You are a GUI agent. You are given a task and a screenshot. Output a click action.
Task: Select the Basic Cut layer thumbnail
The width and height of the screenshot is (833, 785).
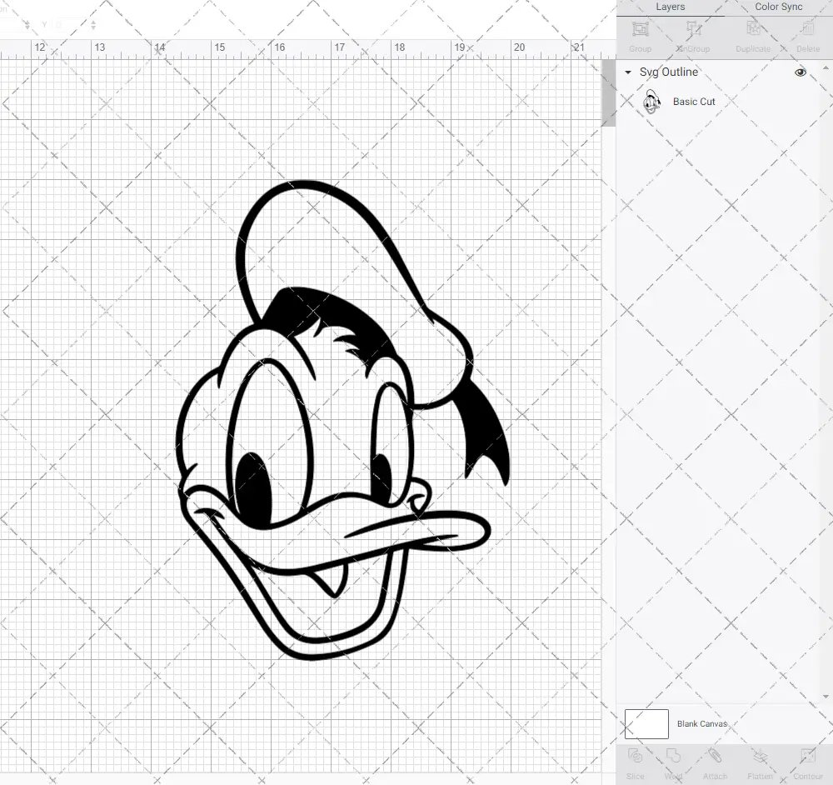[x=651, y=102]
